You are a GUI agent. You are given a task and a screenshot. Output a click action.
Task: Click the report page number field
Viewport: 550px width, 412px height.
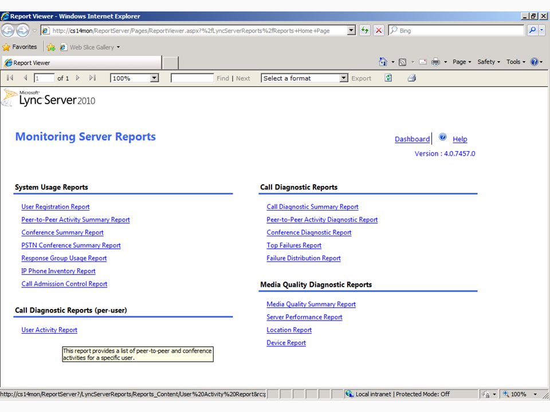(x=44, y=78)
